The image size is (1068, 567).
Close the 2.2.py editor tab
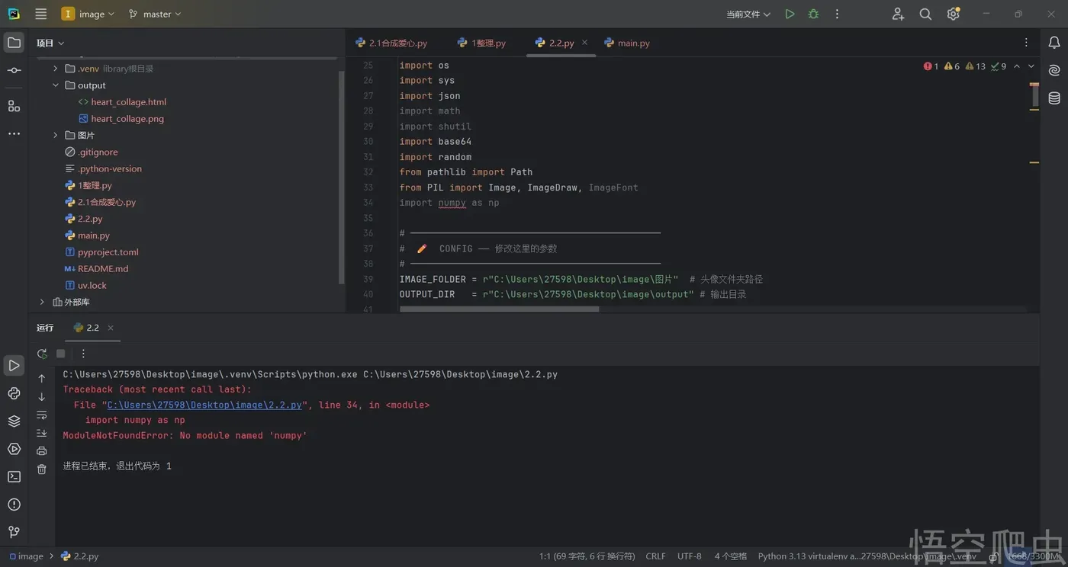point(584,43)
